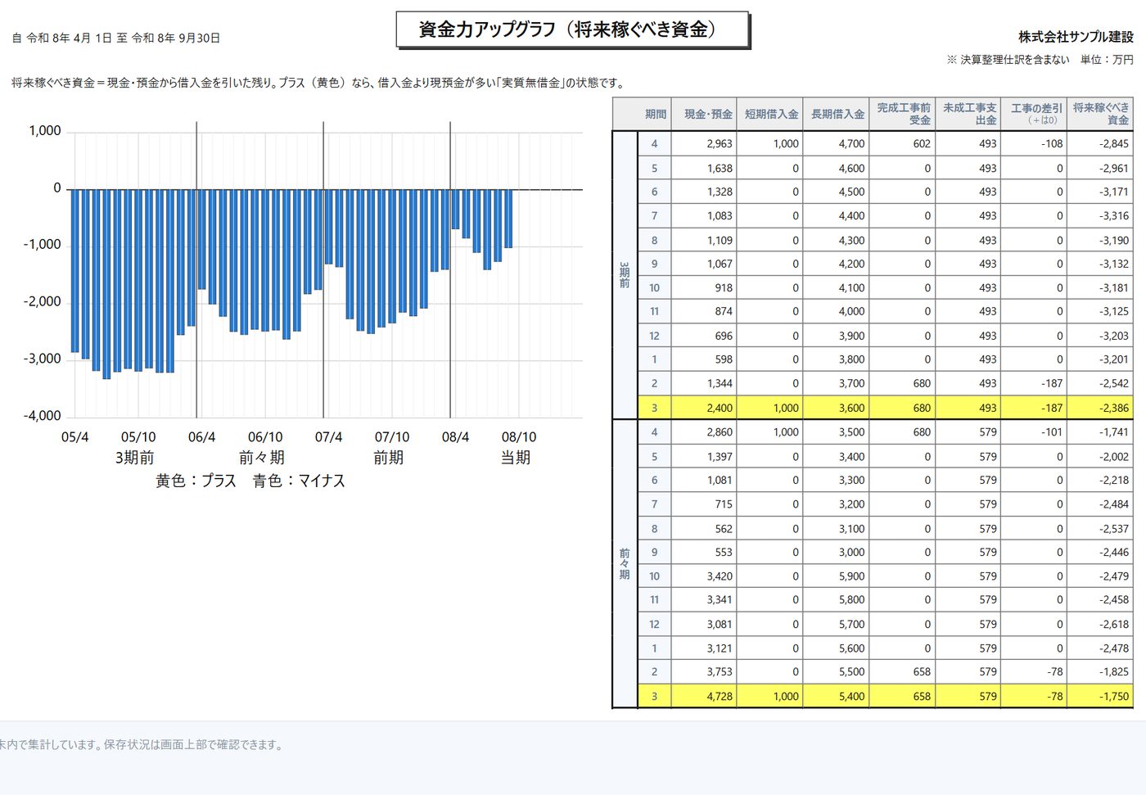1146x795 pixels.
Task: Click the chart x-axis label 05/4
Action: tap(74, 437)
